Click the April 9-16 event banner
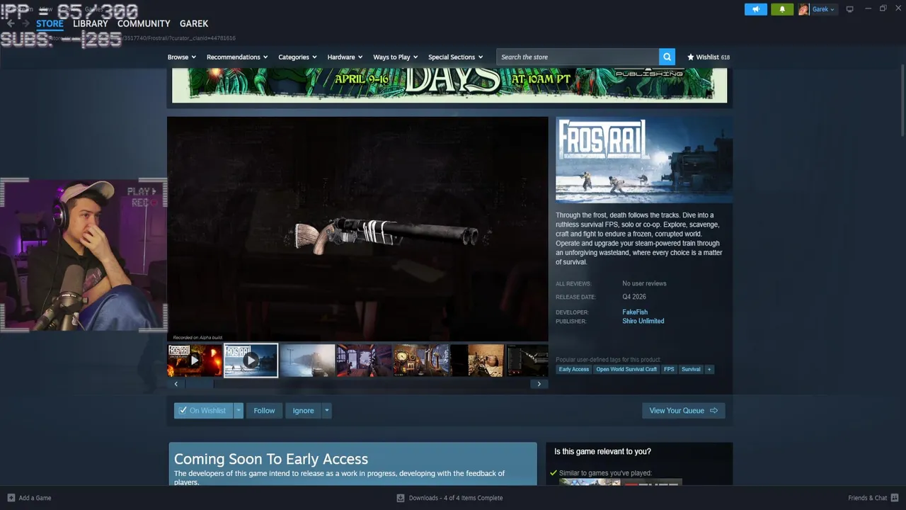Viewport: 906px width, 510px height. pyautogui.click(x=449, y=85)
